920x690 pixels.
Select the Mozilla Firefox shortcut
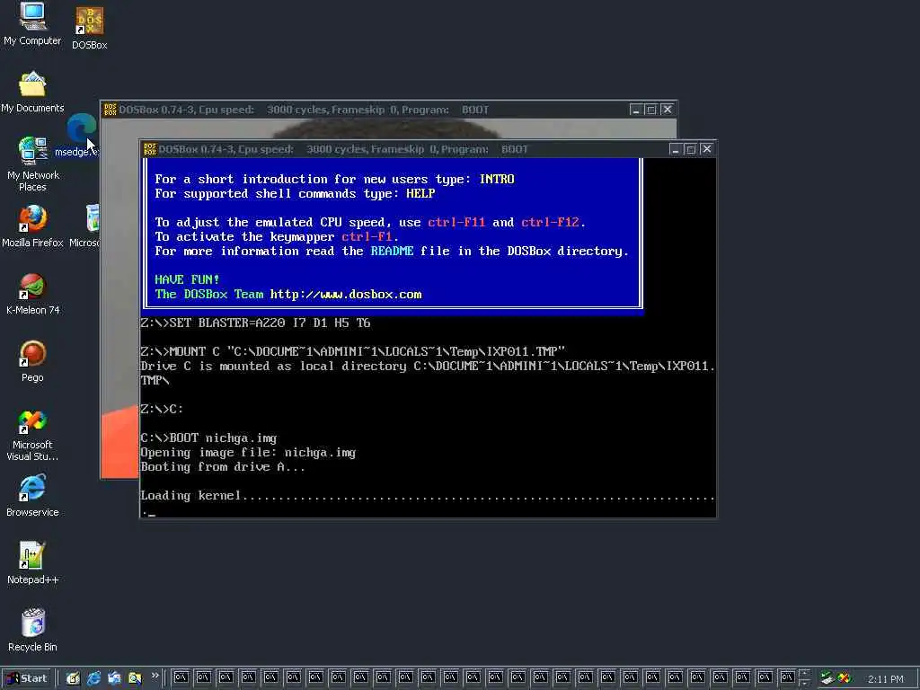(32, 226)
